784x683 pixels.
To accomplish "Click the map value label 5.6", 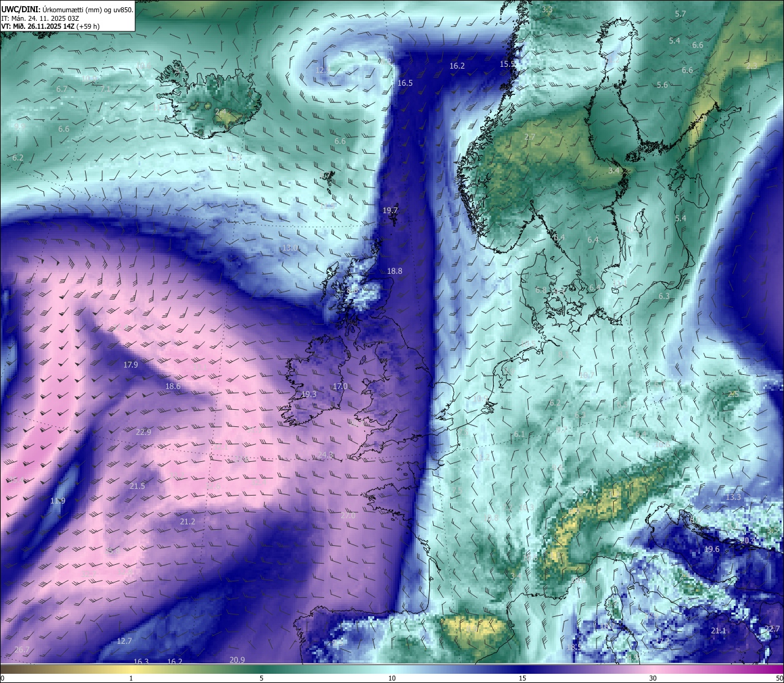I will (x=662, y=85).
